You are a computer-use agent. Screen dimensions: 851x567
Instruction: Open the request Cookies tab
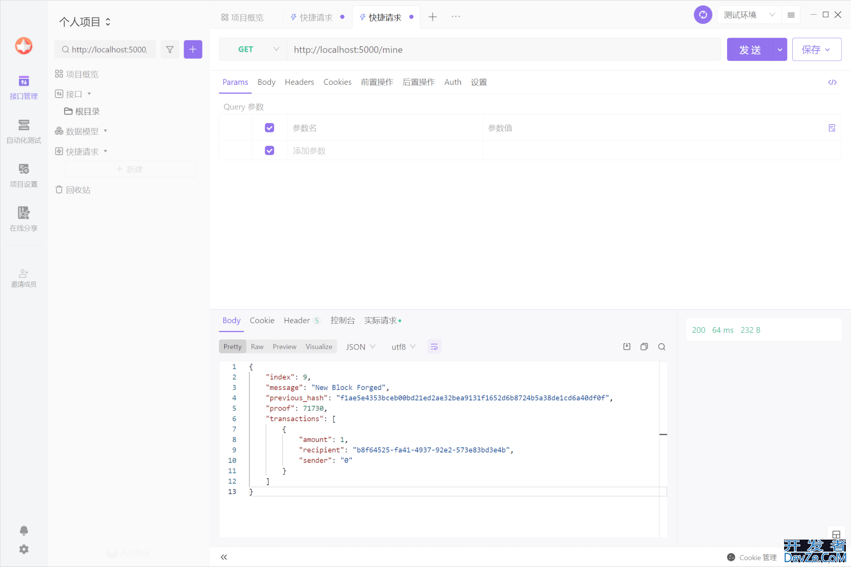(337, 82)
